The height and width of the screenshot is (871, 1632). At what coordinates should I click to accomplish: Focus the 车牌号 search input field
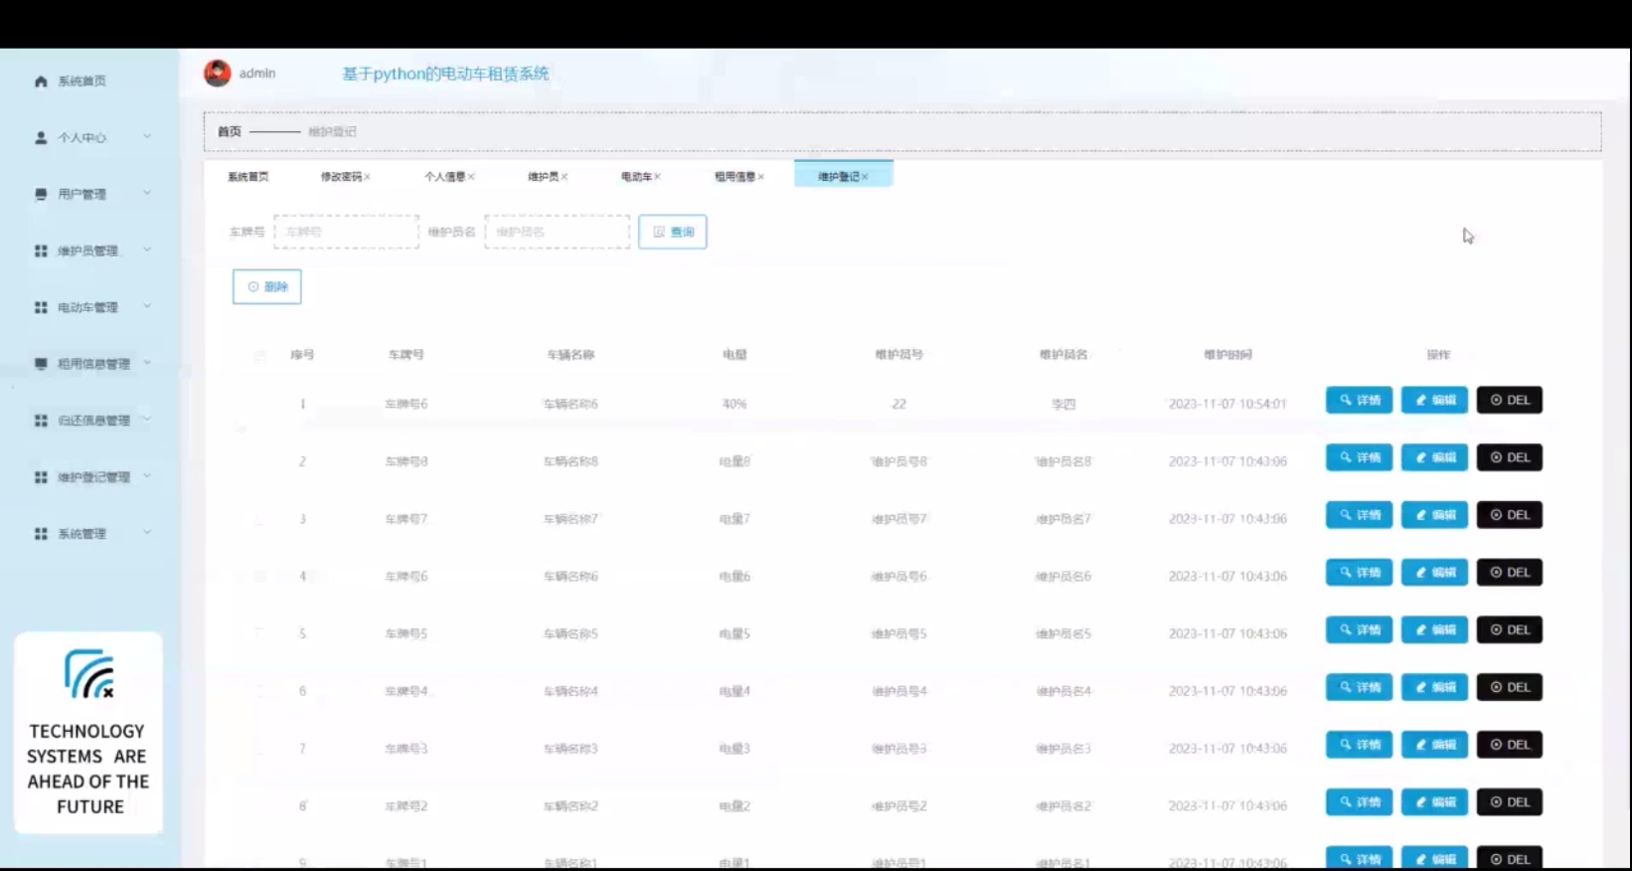click(346, 232)
